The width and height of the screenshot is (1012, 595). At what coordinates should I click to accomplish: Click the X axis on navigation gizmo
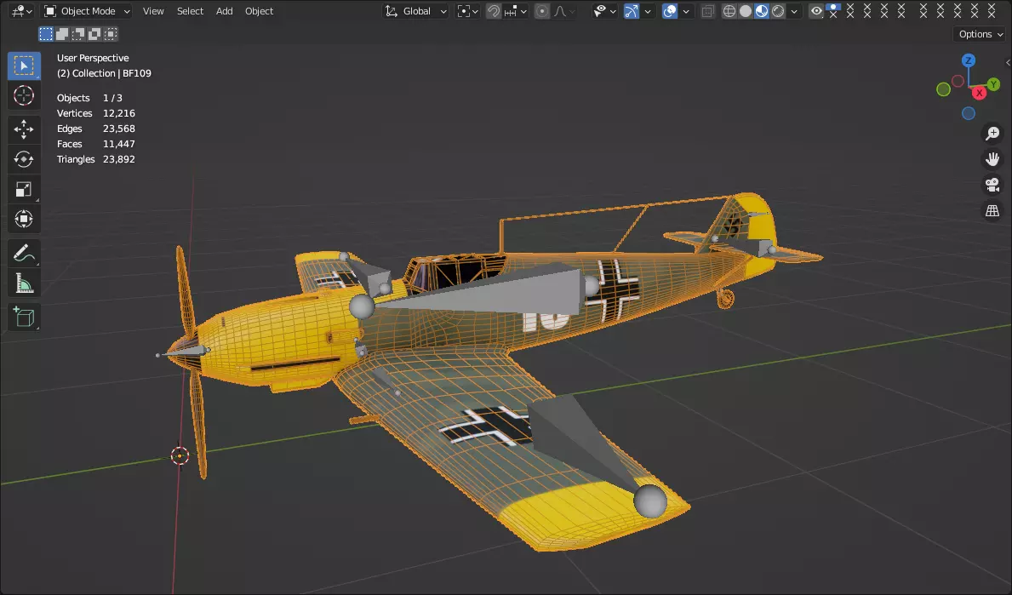tap(979, 93)
